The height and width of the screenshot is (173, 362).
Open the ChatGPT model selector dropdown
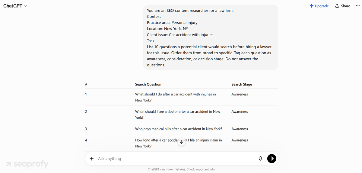(15, 6)
